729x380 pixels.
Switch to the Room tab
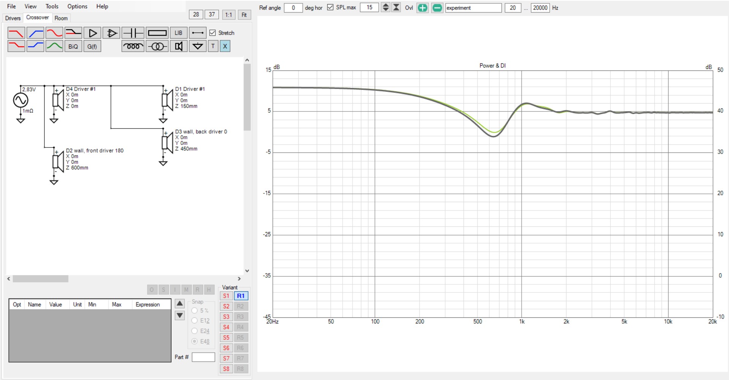[x=61, y=18]
